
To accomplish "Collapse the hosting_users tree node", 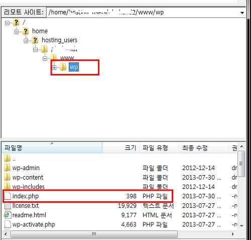I will tap(26, 41).
